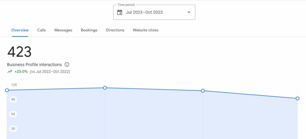306x139 pixels.
Task: Click the green upward trend arrow icon
Action: (10, 72)
